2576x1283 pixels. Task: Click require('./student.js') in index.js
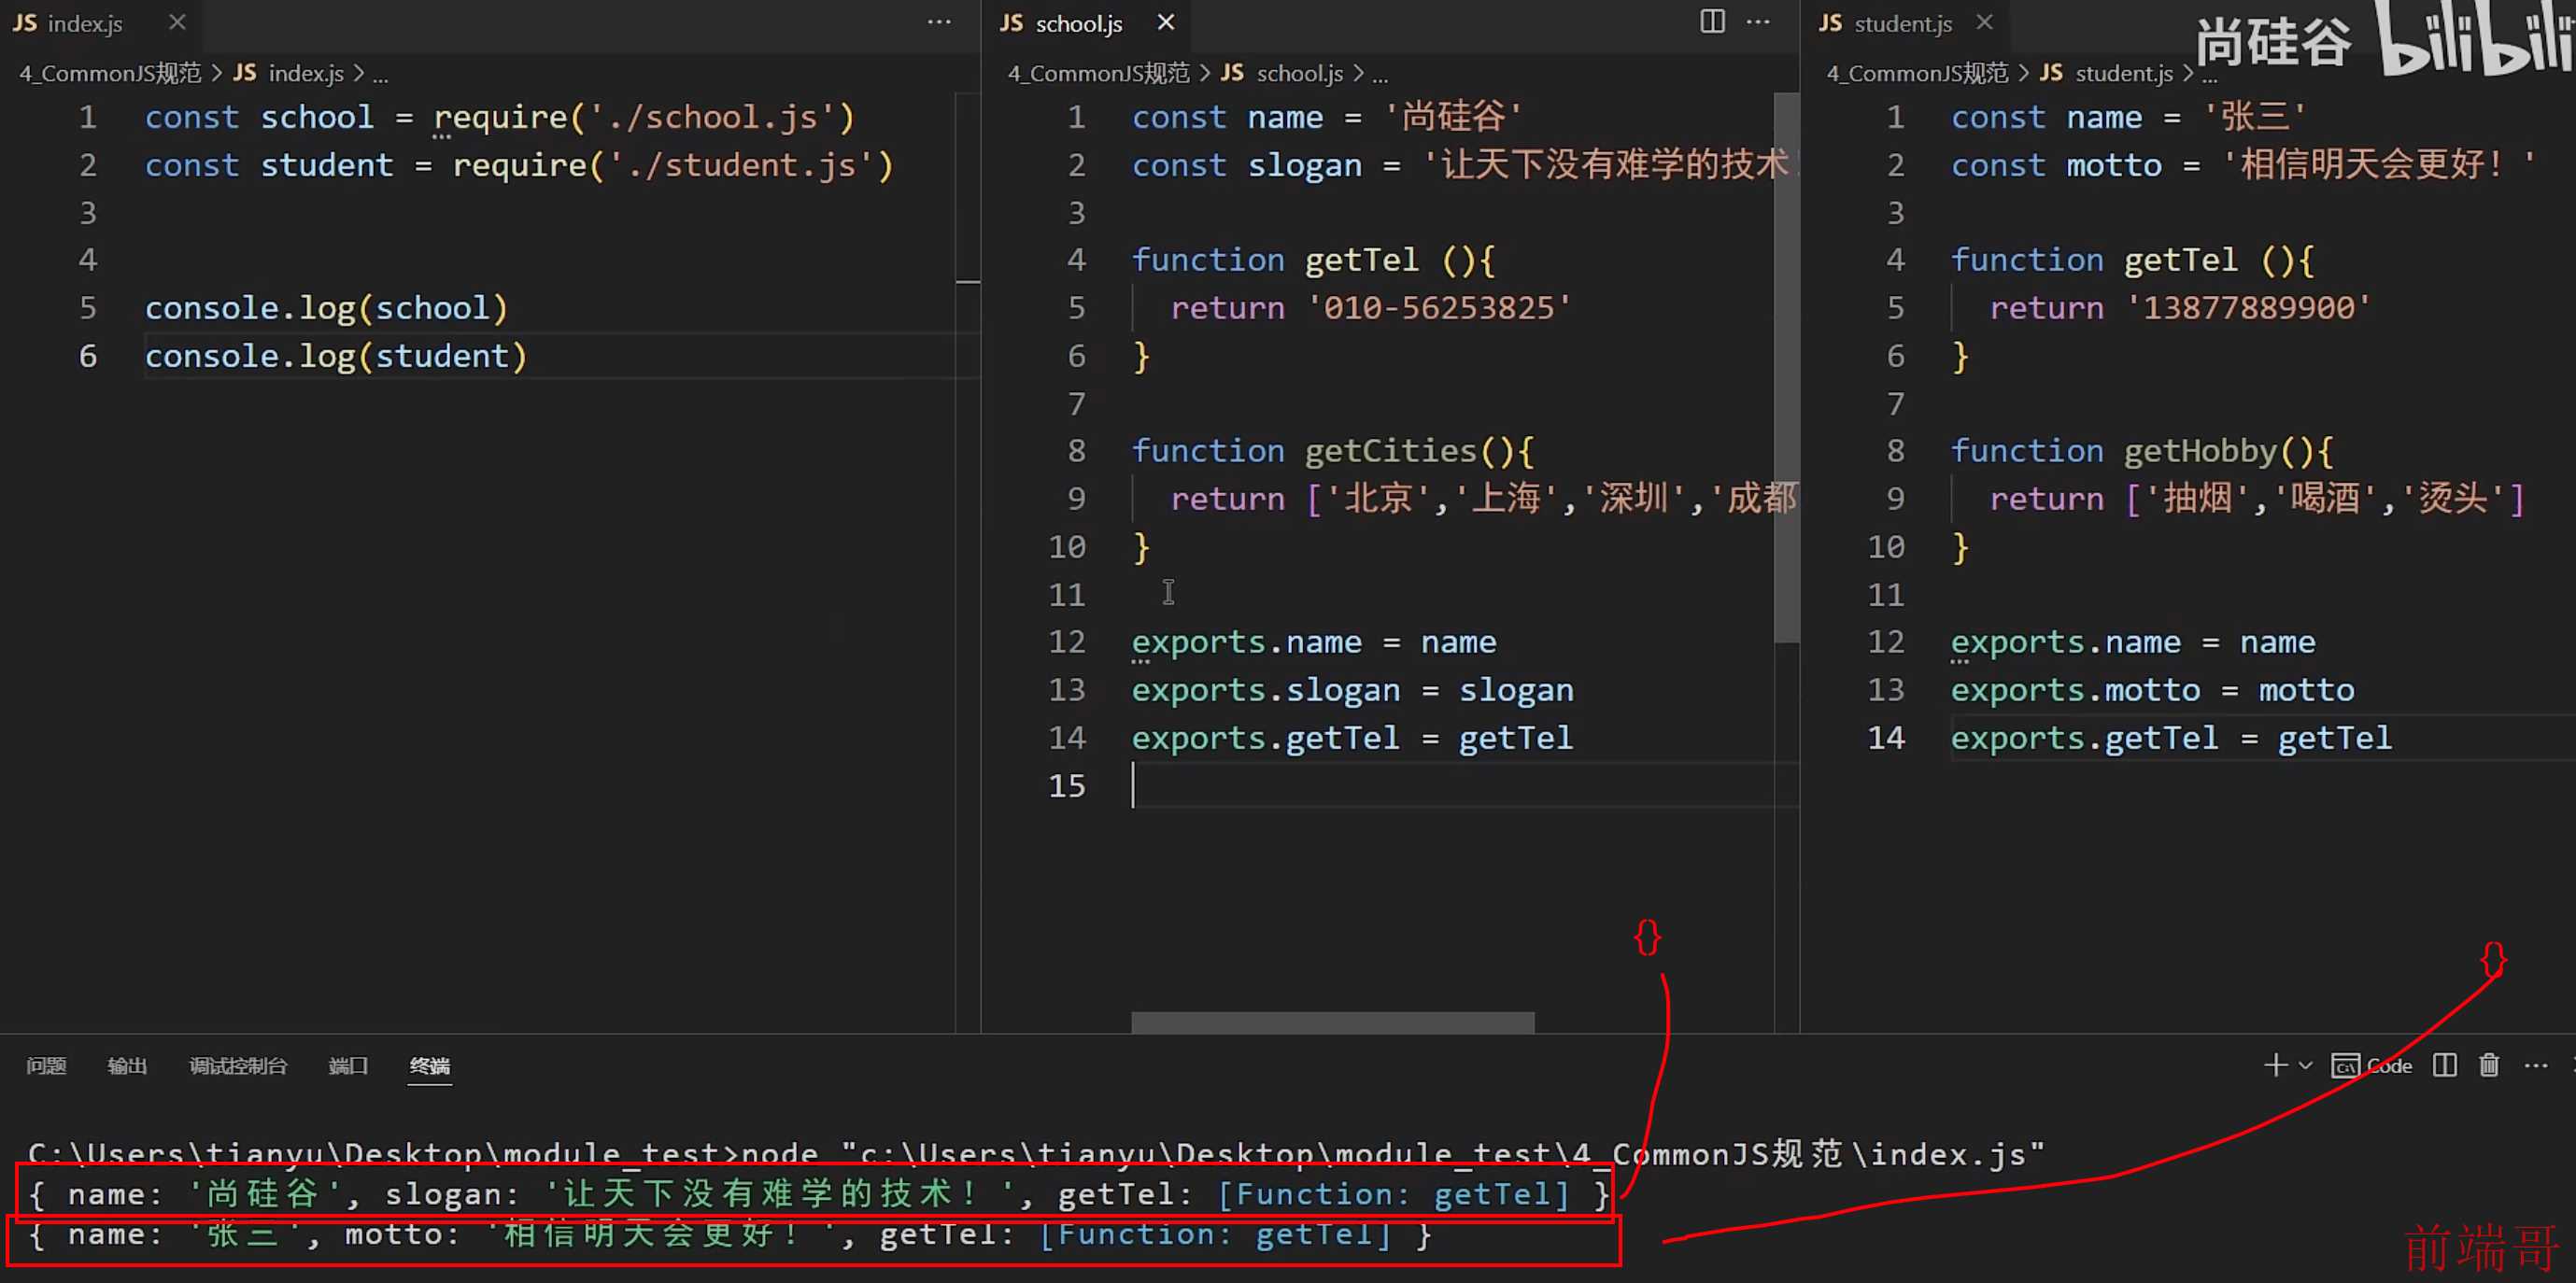(673, 165)
